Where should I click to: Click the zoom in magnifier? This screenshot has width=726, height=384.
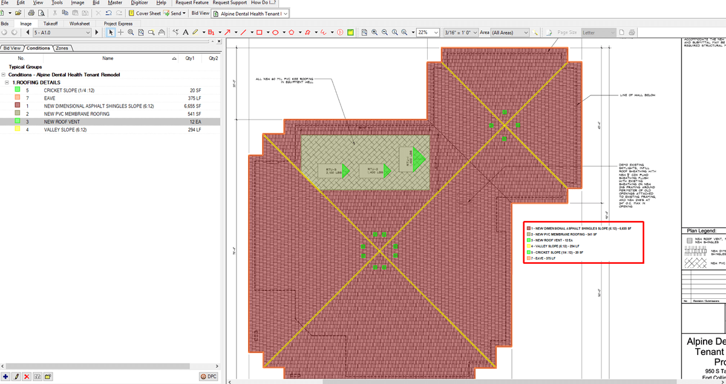pyautogui.click(x=374, y=32)
